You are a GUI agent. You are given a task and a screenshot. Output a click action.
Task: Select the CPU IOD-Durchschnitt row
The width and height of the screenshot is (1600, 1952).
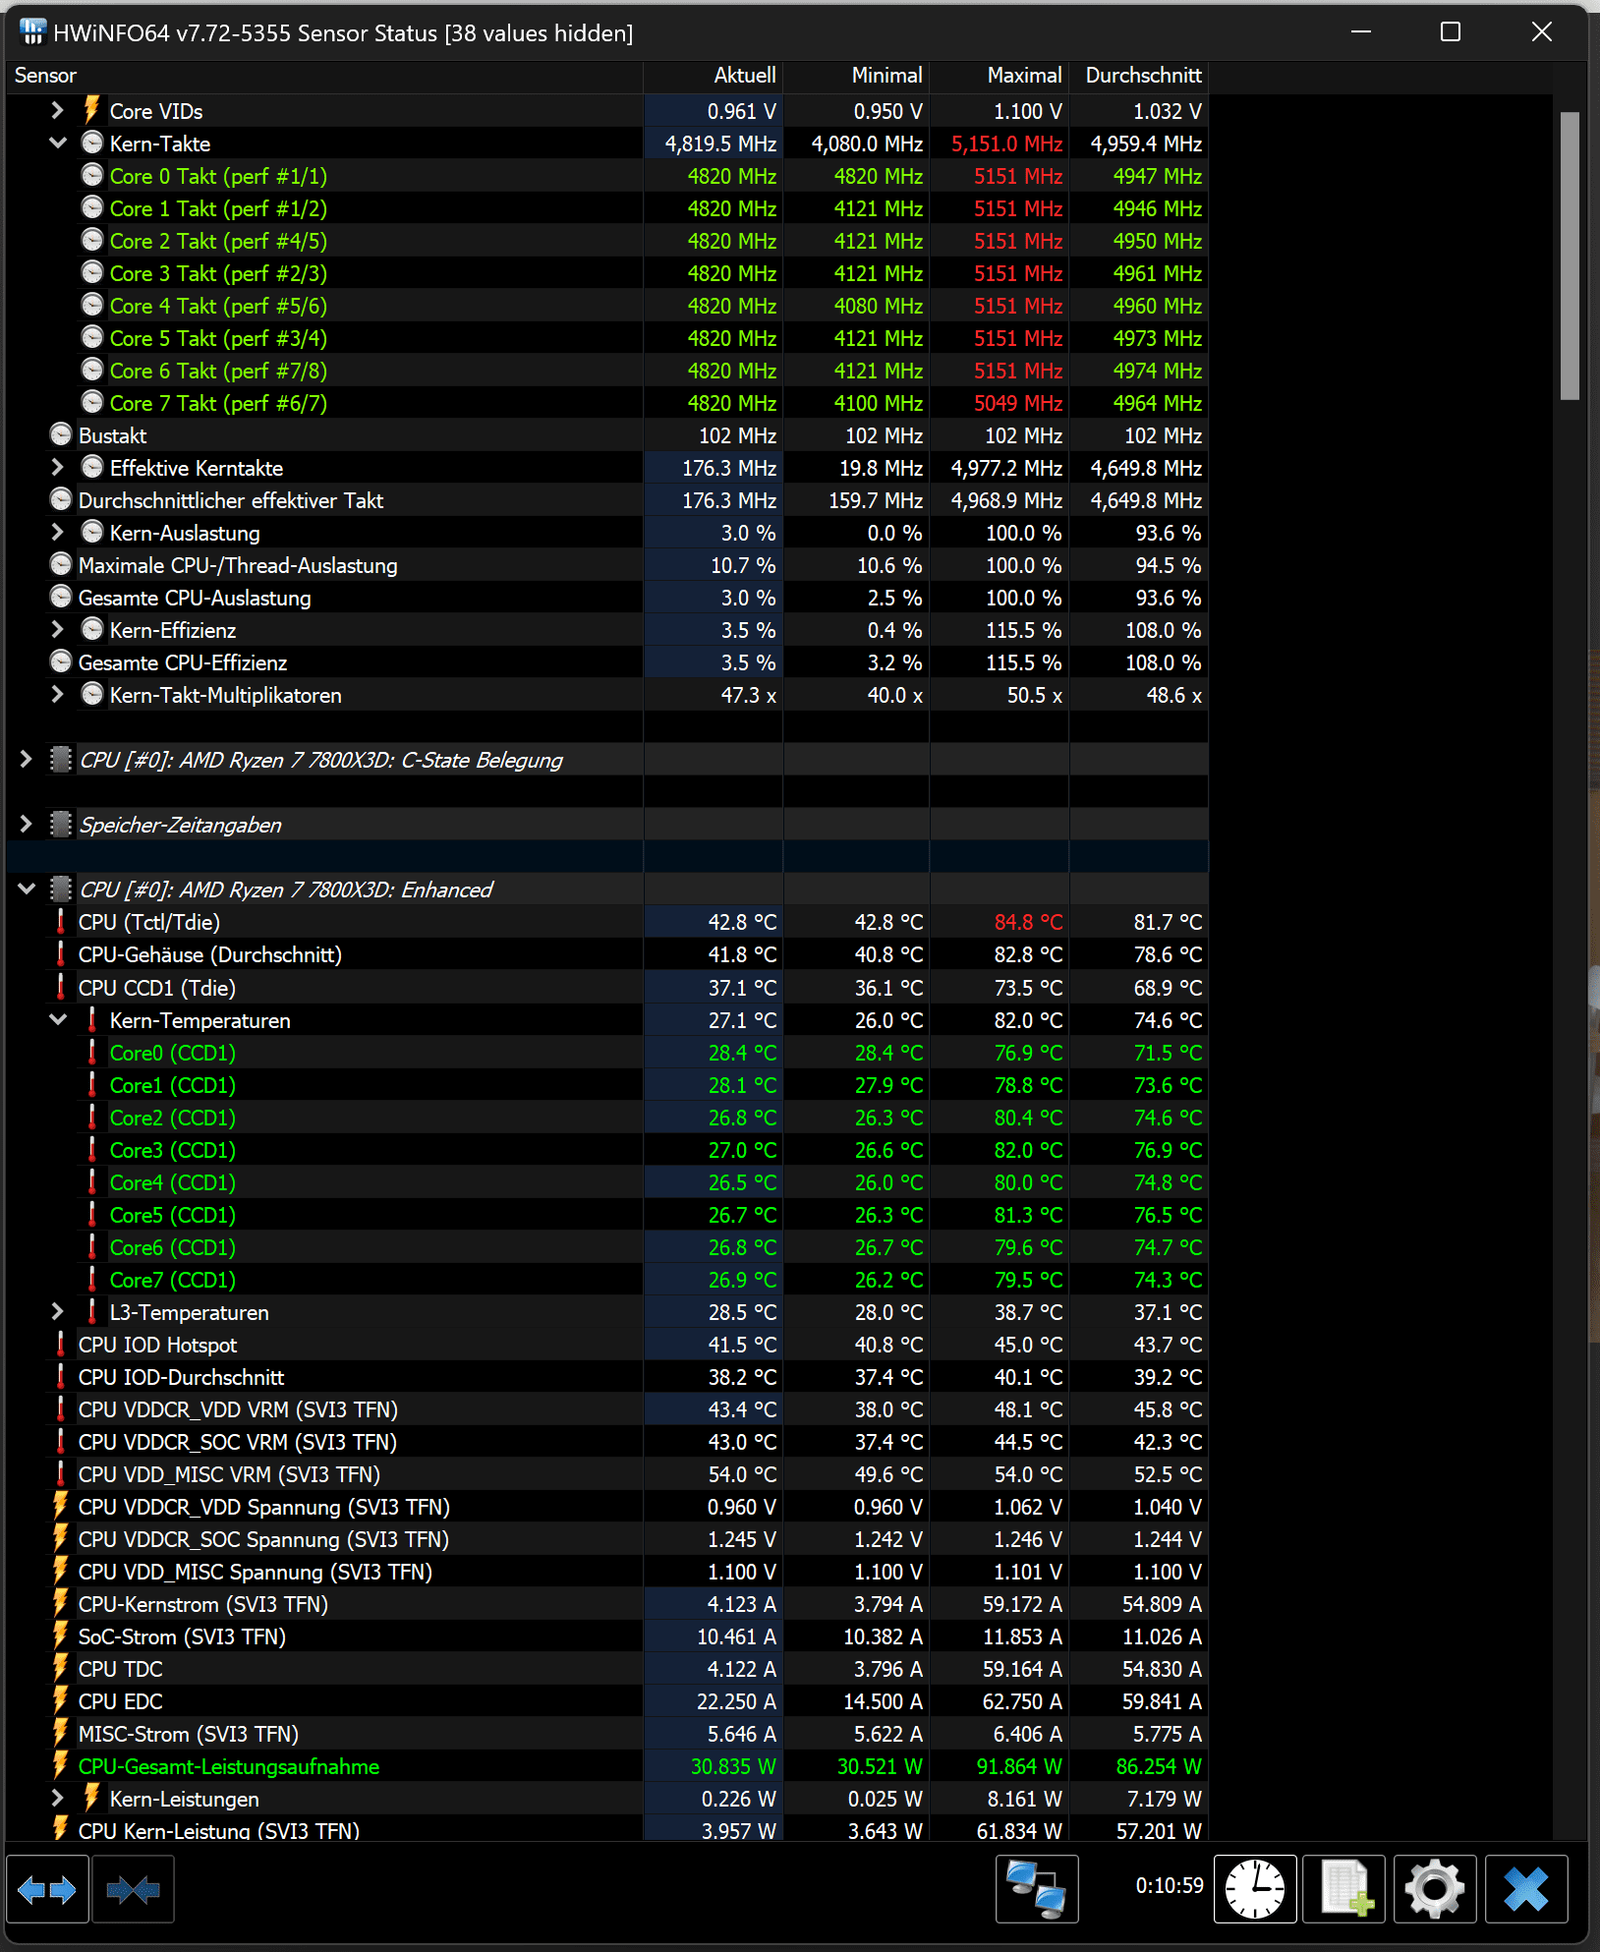pyautogui.click(x=607, y=1377)
